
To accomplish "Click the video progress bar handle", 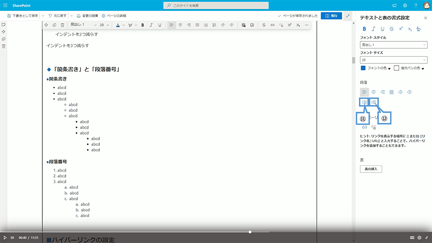I will coord(250,232).
